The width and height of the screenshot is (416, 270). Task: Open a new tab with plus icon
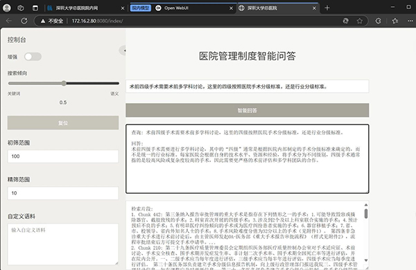tap(327, 8)
